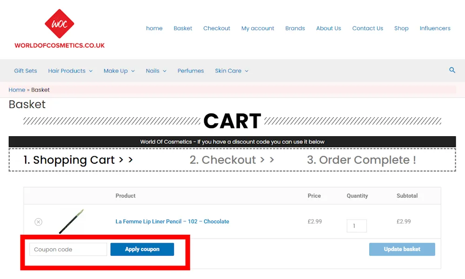Click the Home breadcrumb link
Viewport: 465px width, 279px height.
17,90
